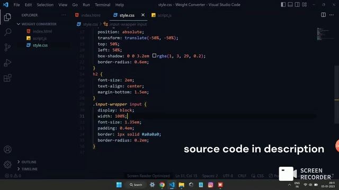
Task: Toggle the primary side bar layout icon
Action: 283,5
